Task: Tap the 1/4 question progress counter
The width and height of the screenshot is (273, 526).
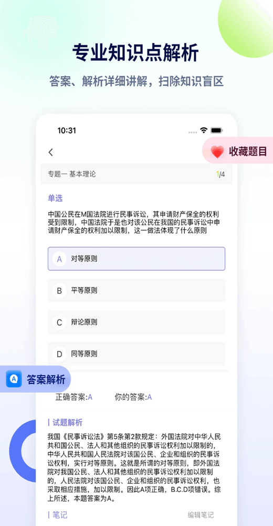Action: pos(220,174)
